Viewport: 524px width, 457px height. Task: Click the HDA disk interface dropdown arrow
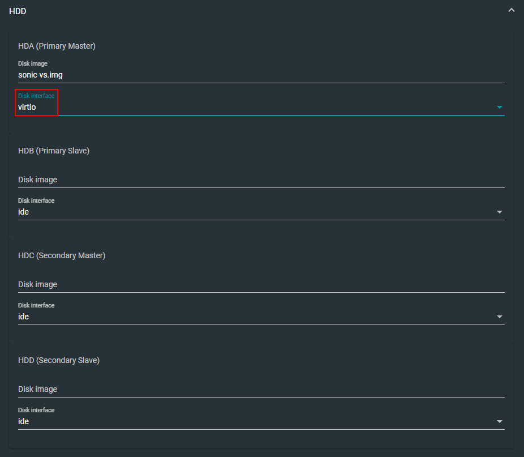click(x=499, y=107)
